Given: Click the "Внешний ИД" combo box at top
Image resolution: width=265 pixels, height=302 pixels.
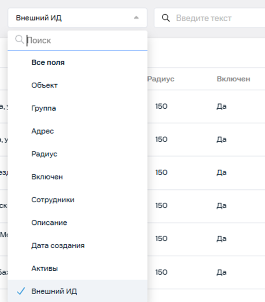Looking at the screenshot, I should (73, 18).
